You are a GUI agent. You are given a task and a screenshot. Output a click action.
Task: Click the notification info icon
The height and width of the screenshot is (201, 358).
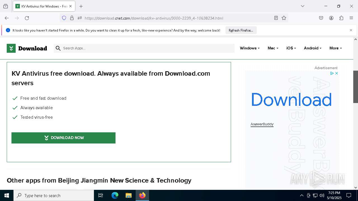point(8,30)
